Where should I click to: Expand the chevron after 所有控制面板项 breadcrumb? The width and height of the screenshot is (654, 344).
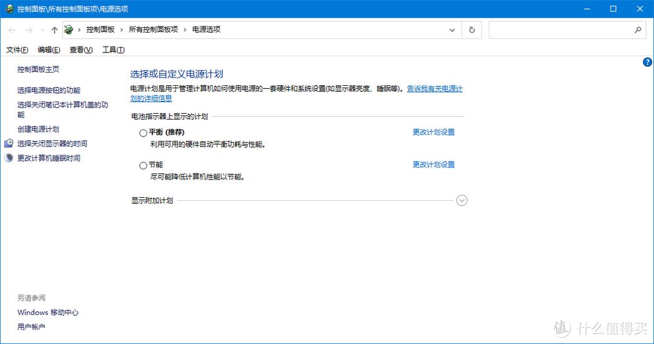point(185,30)
